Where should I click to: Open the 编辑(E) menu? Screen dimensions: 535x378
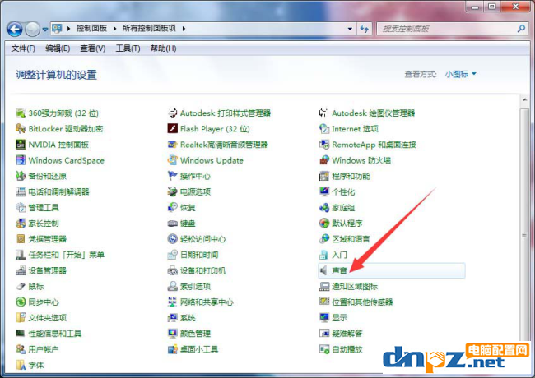coord(58,48)
